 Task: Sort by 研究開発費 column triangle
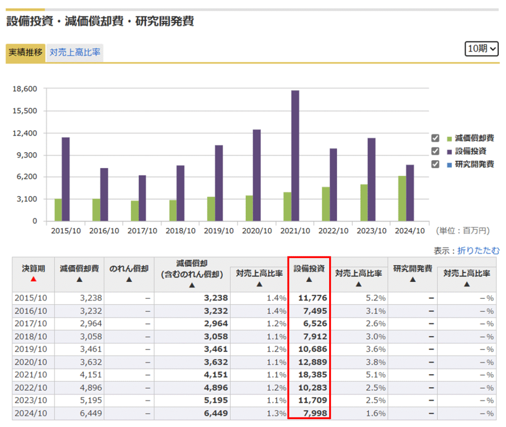pos(413,279)
